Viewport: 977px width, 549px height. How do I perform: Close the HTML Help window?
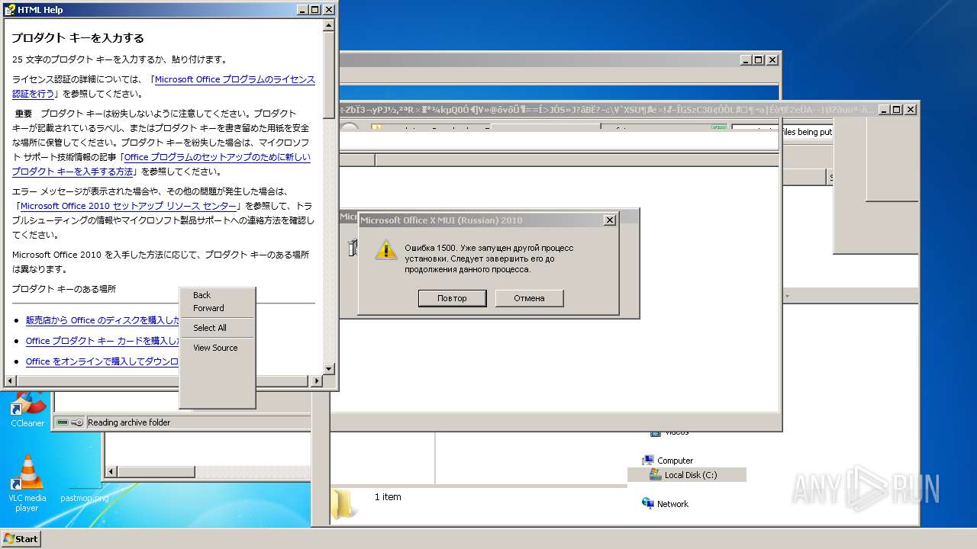(x=329, y=10)
